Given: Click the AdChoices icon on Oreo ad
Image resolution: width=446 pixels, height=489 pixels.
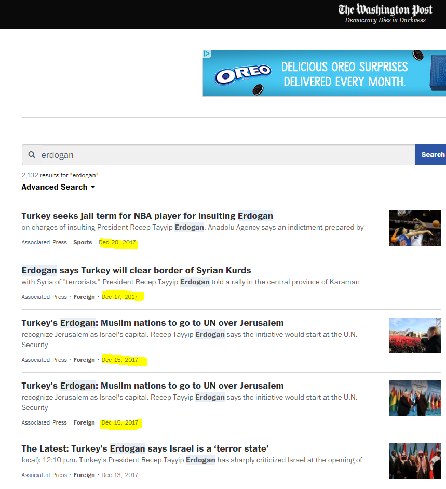Looking at the screenshot, I should 207,54.
